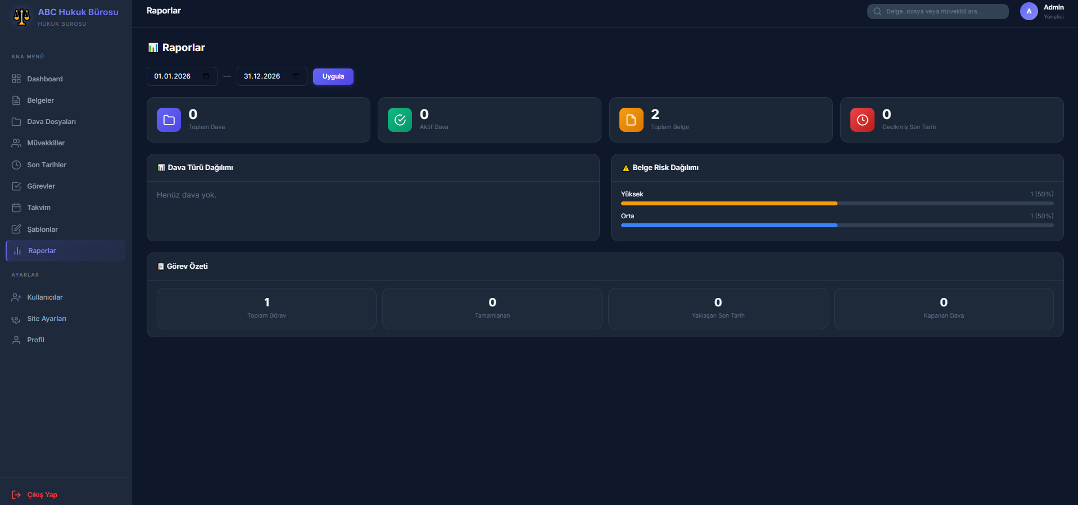Click the 'Toplam Belge' label

[670, 127]
